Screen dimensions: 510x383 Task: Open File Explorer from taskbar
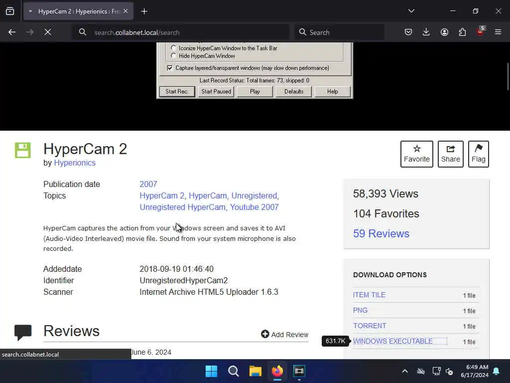click(x=255, y=371)
